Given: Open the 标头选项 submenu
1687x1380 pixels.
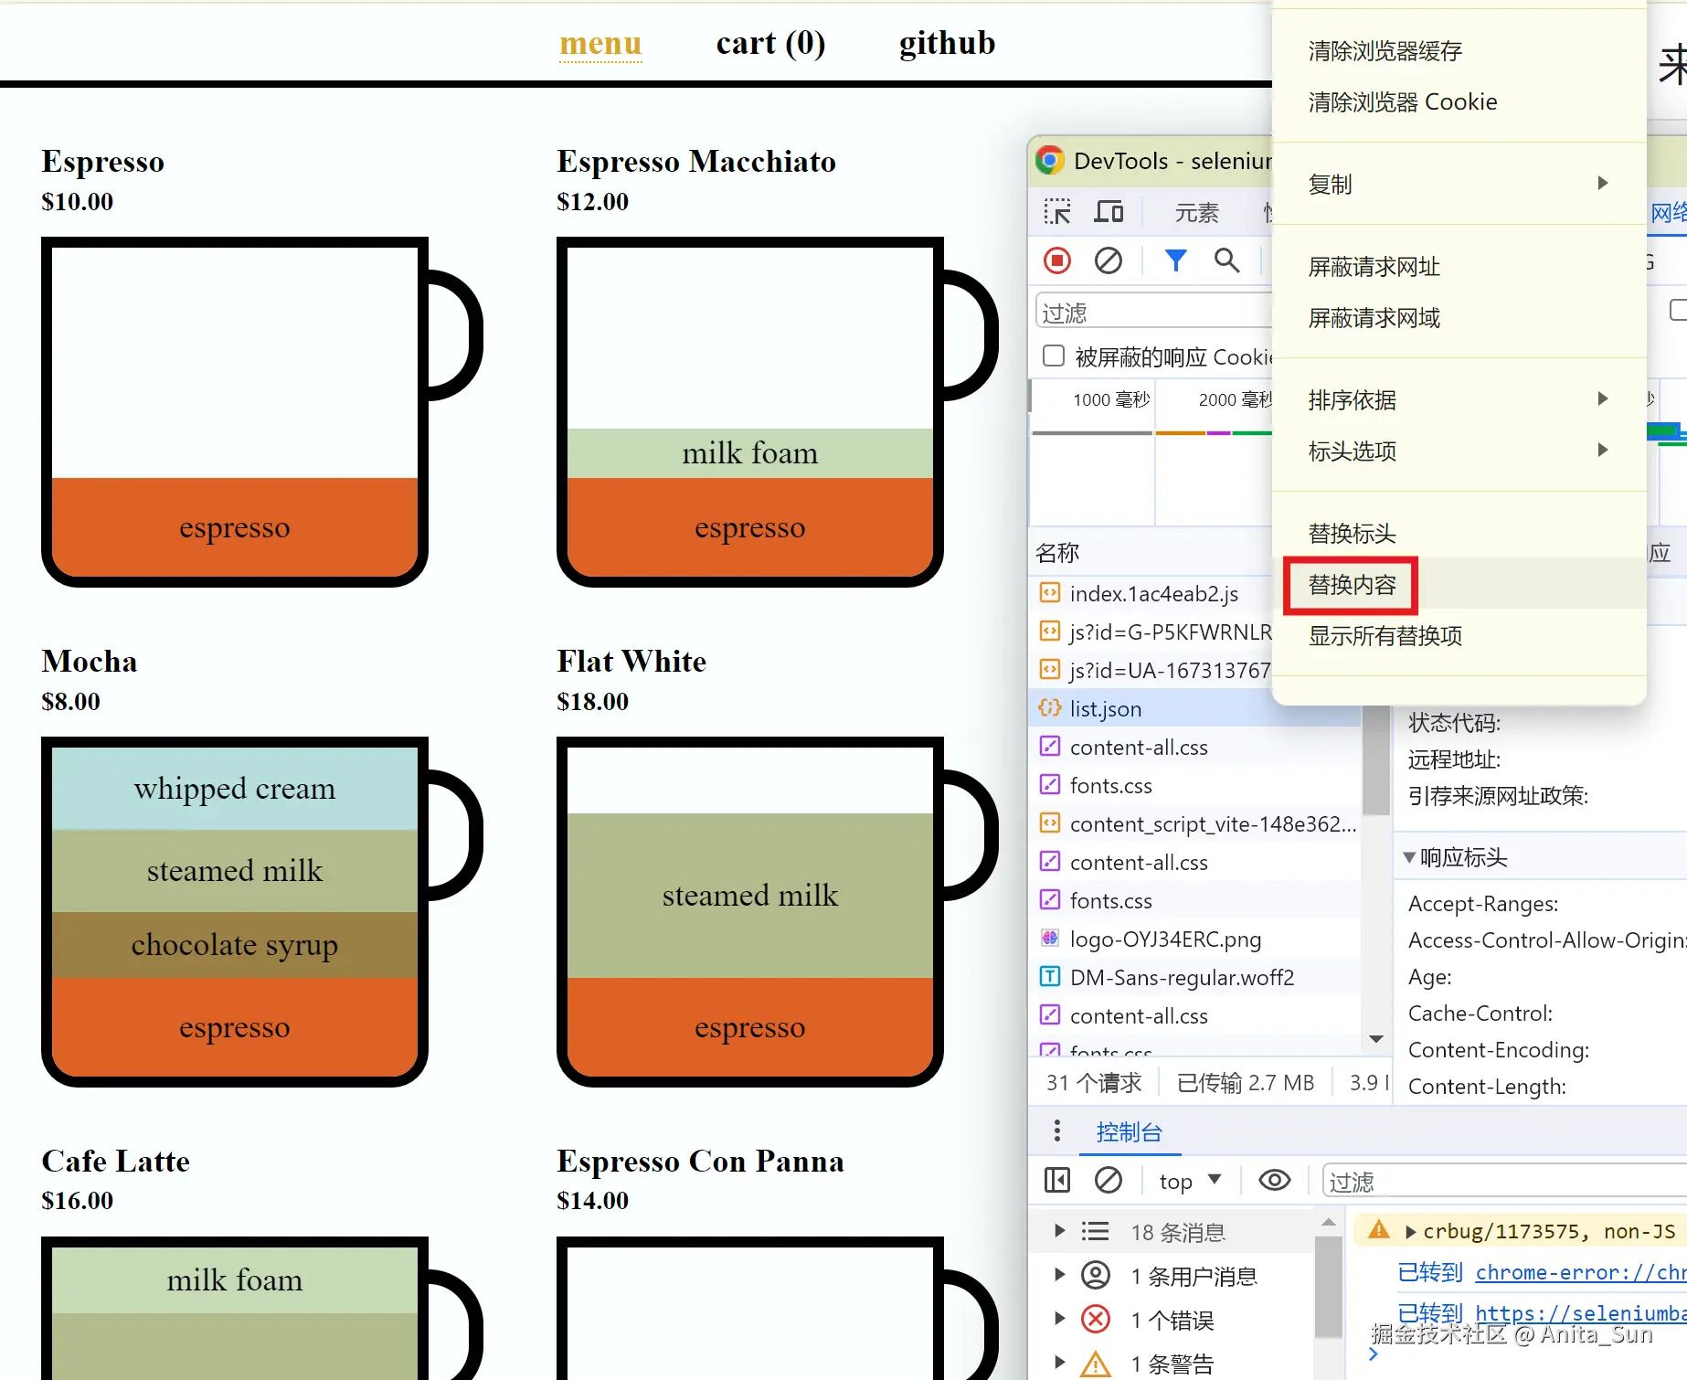Looking at the screenshot, I should [1459, 451].
